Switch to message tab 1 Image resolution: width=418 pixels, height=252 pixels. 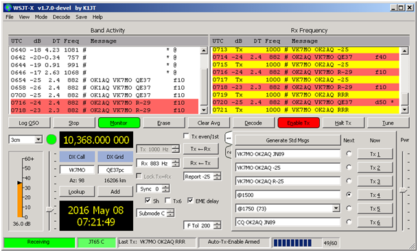coord(229,138)
